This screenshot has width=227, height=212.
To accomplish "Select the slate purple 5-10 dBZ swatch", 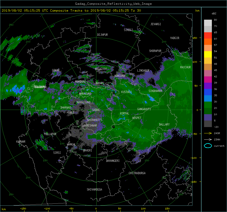I will (x=208, y=117).
